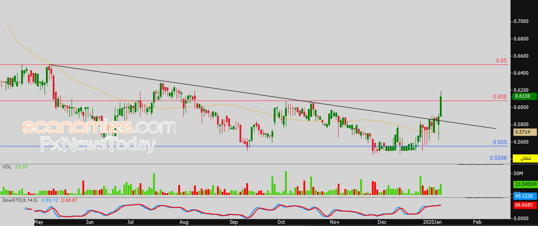The image size is (538, 226).
Task: Click the 0.65 resistance level label
Action: point(501,61)
